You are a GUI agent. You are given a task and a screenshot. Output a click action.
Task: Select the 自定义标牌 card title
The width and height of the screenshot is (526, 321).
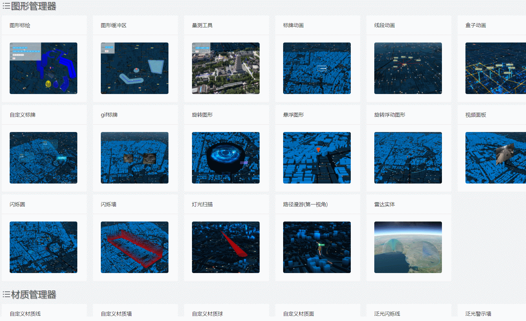click(x=23, y=115)
